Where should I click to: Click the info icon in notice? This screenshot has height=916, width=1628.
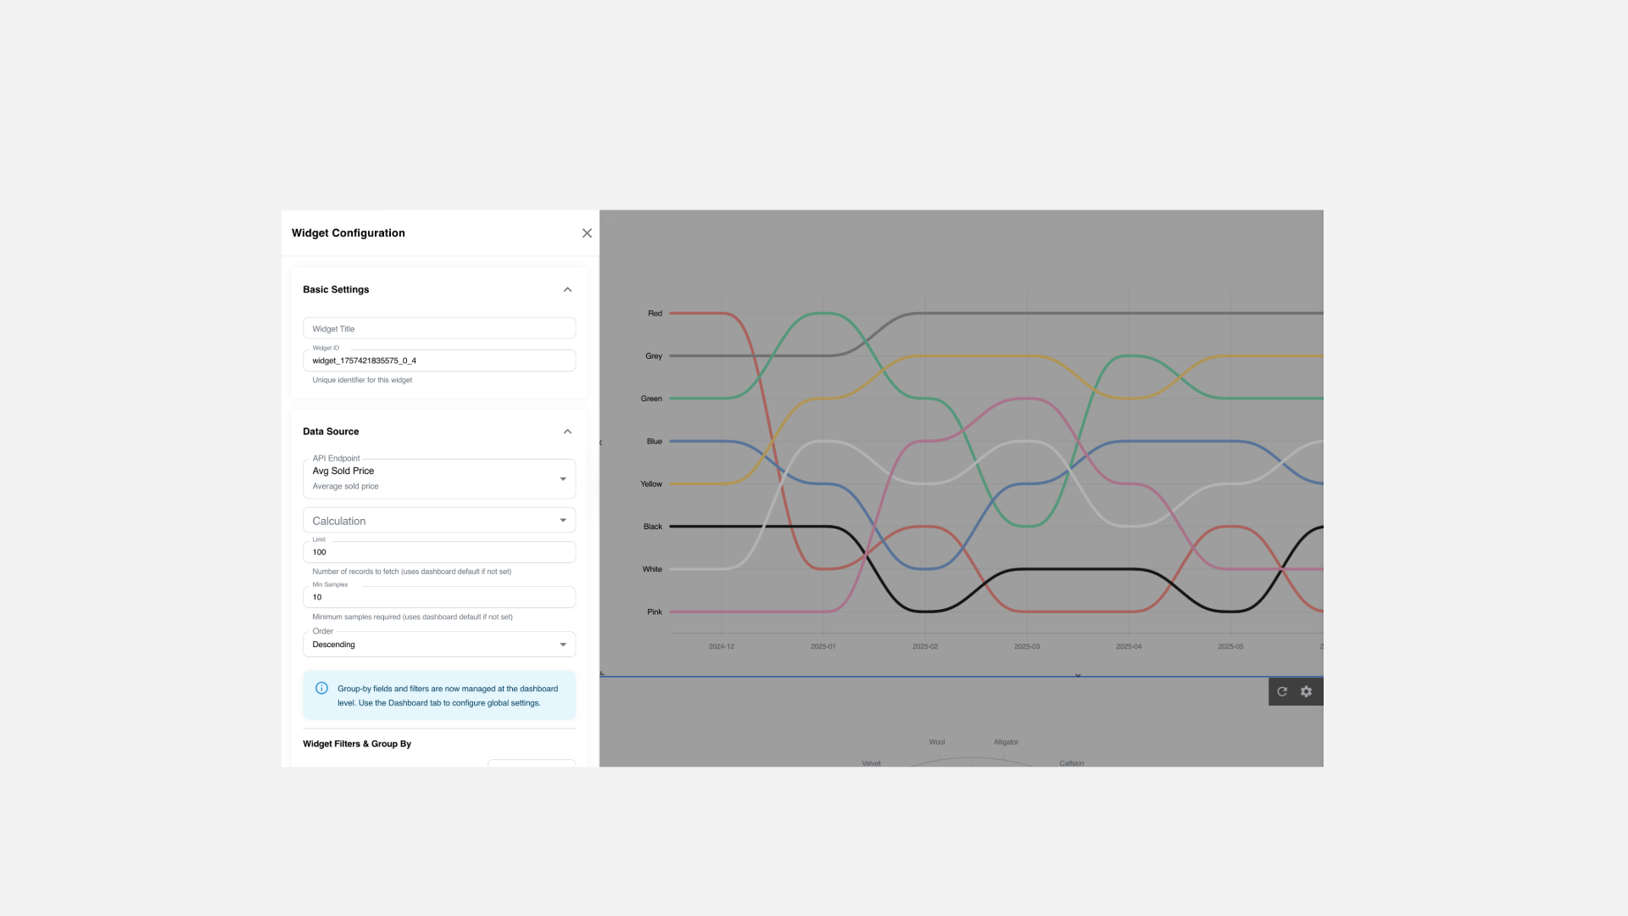click(321, 688)
